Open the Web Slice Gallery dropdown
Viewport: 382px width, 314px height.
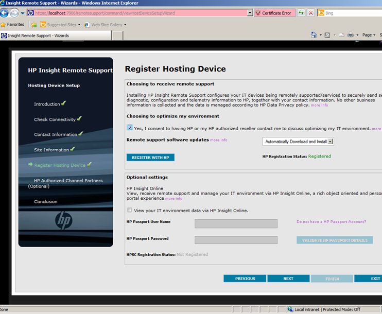105,25
